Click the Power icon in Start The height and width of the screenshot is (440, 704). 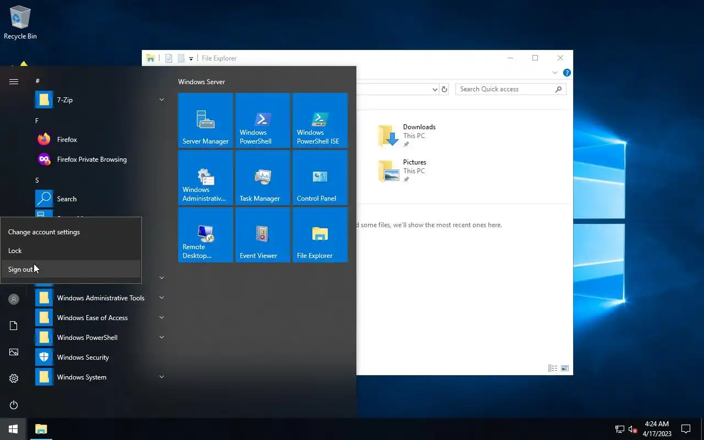14,405
